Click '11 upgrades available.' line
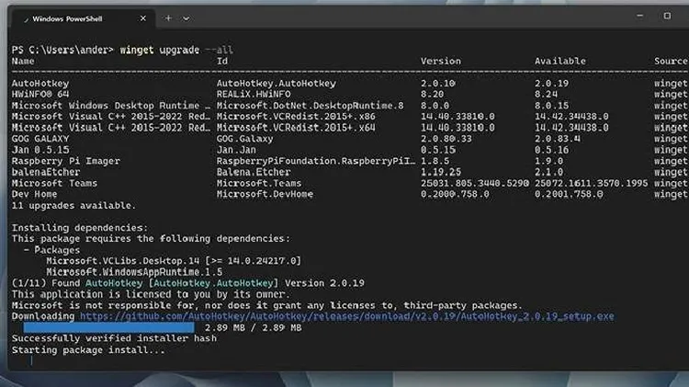The height and width of the screenshot is (387, 689). (73, 205)
